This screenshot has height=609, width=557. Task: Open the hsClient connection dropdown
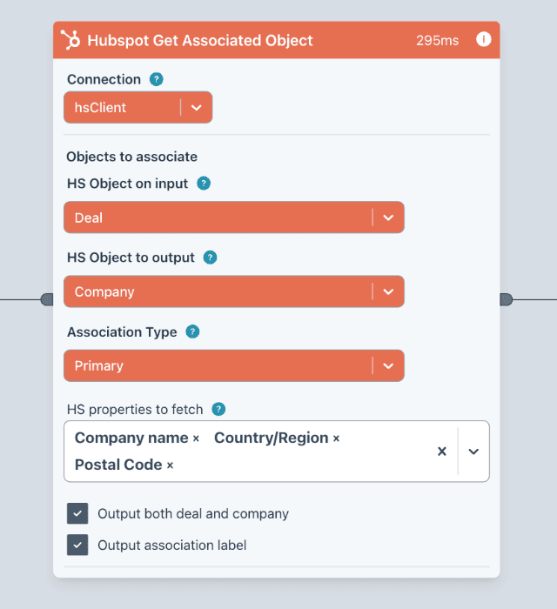pyautogui.click(x=138, y=108)
